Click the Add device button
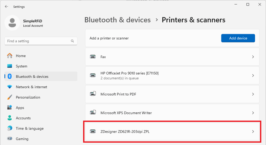Image resolution: width=266 pixels, height=145 pixels. point(238,38)
